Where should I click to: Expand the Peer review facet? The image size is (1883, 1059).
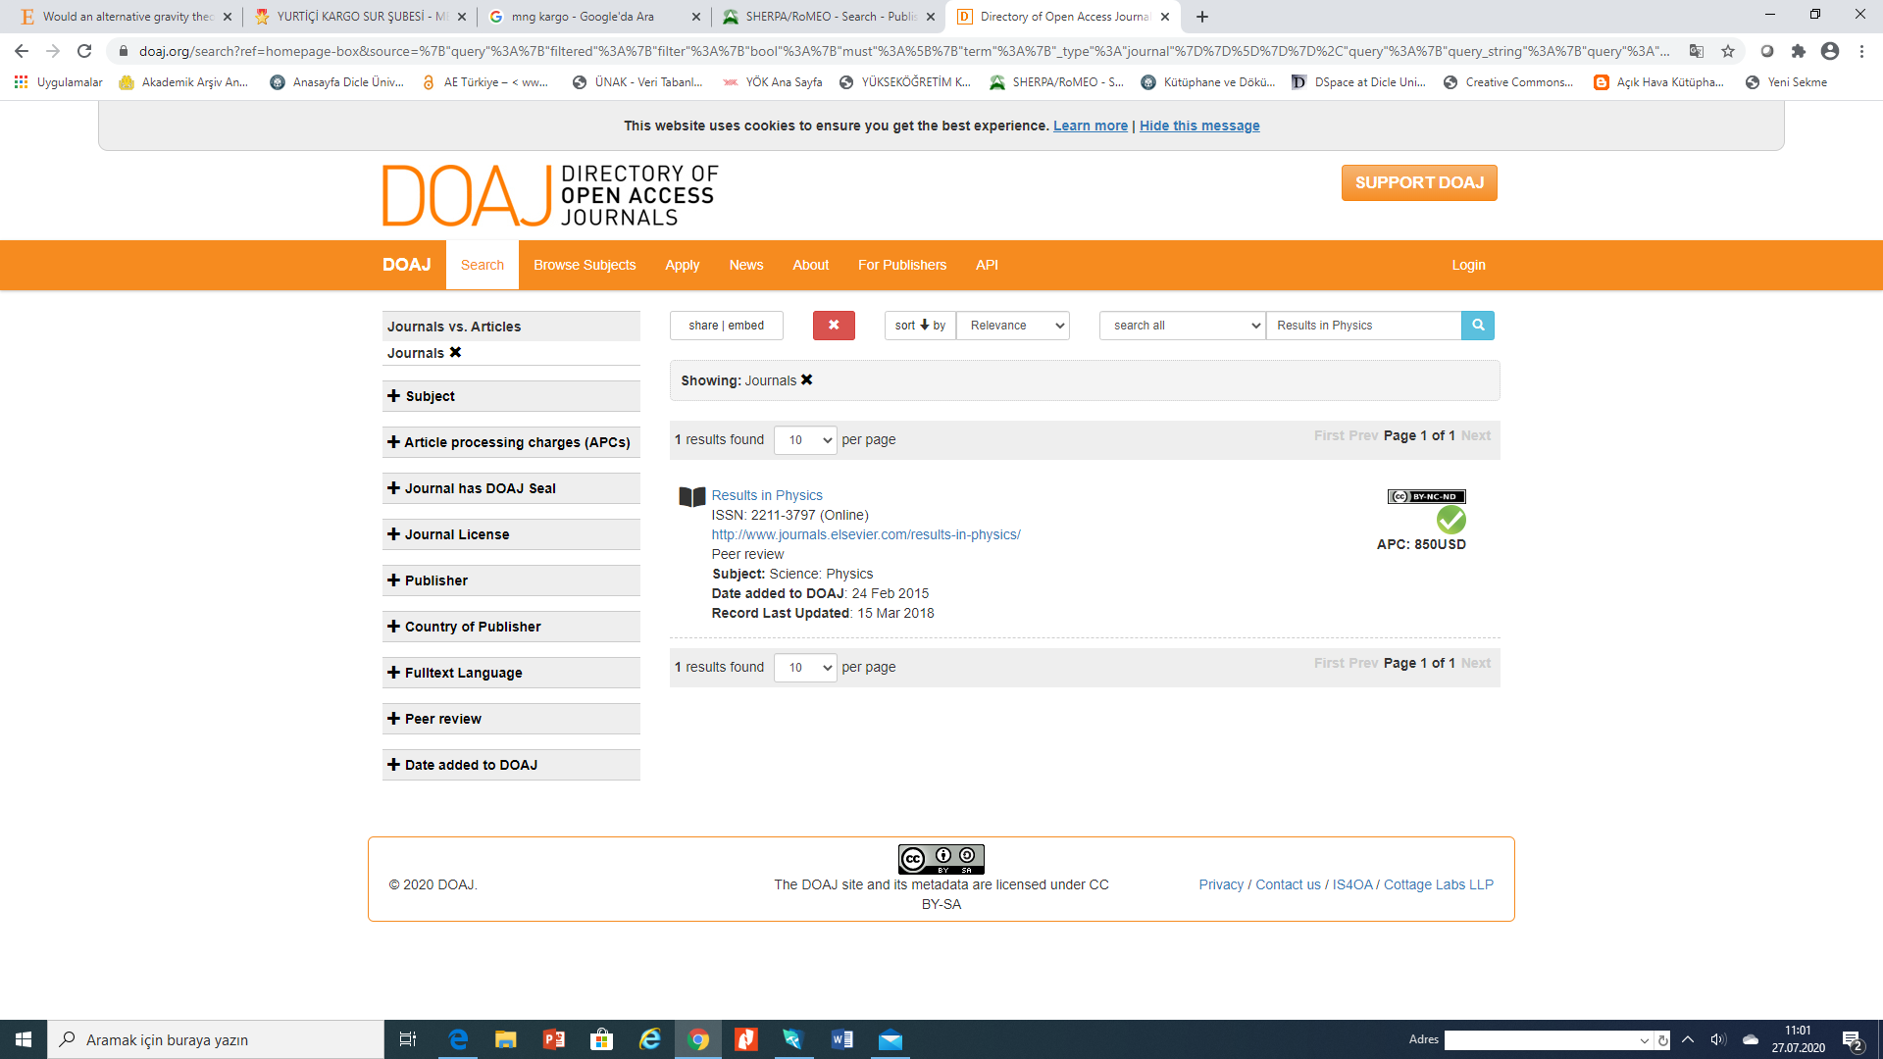point(511,719)
